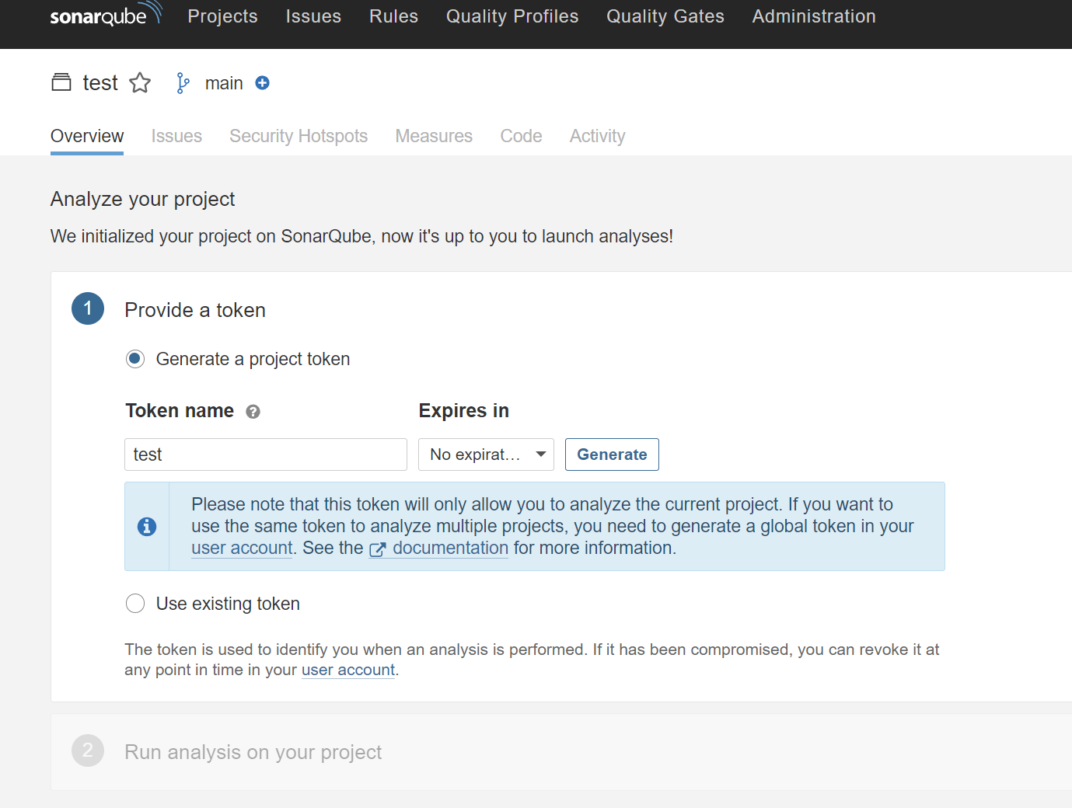
Task: Open the Expires in dropdown
Action: [486, 454]
